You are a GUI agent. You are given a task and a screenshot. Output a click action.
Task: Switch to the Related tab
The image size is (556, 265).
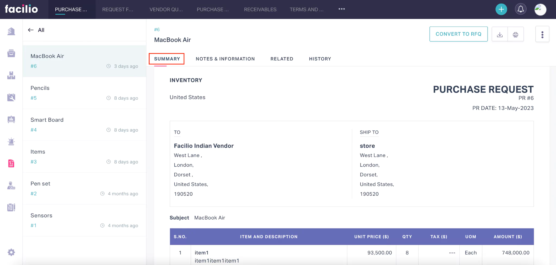[282, 59]
